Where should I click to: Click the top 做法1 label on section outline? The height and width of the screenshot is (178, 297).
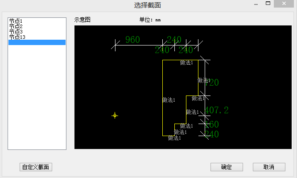[x=186, y=62]
